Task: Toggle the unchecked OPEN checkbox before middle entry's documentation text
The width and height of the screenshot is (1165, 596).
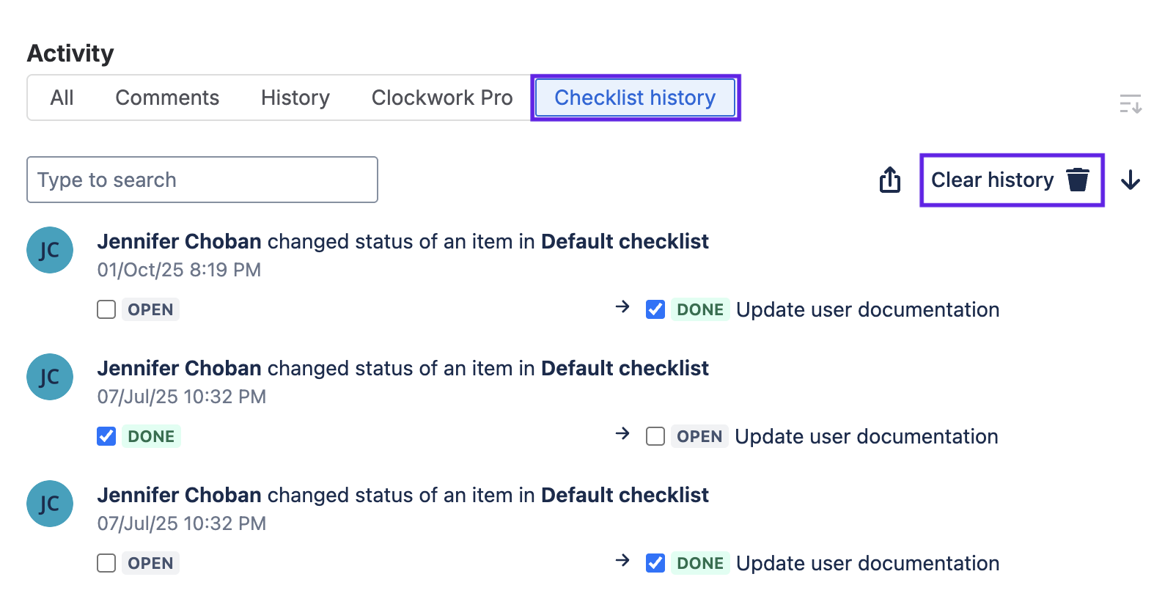Action: 655,436
